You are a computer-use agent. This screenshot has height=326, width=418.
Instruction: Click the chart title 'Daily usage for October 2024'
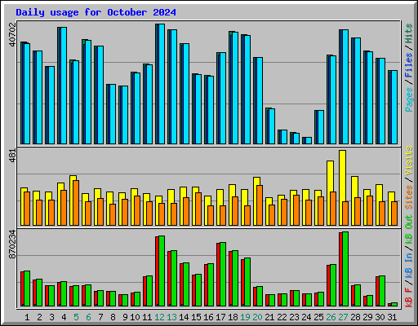tap(96, 12)
